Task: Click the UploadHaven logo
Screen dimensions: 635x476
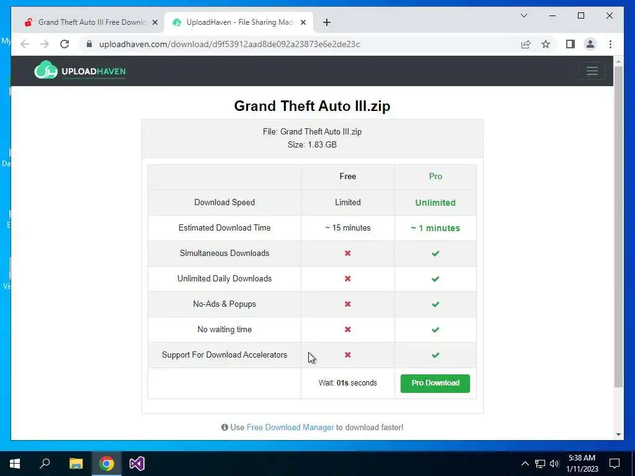Action: pyautogui.click(x=80, y=70)
